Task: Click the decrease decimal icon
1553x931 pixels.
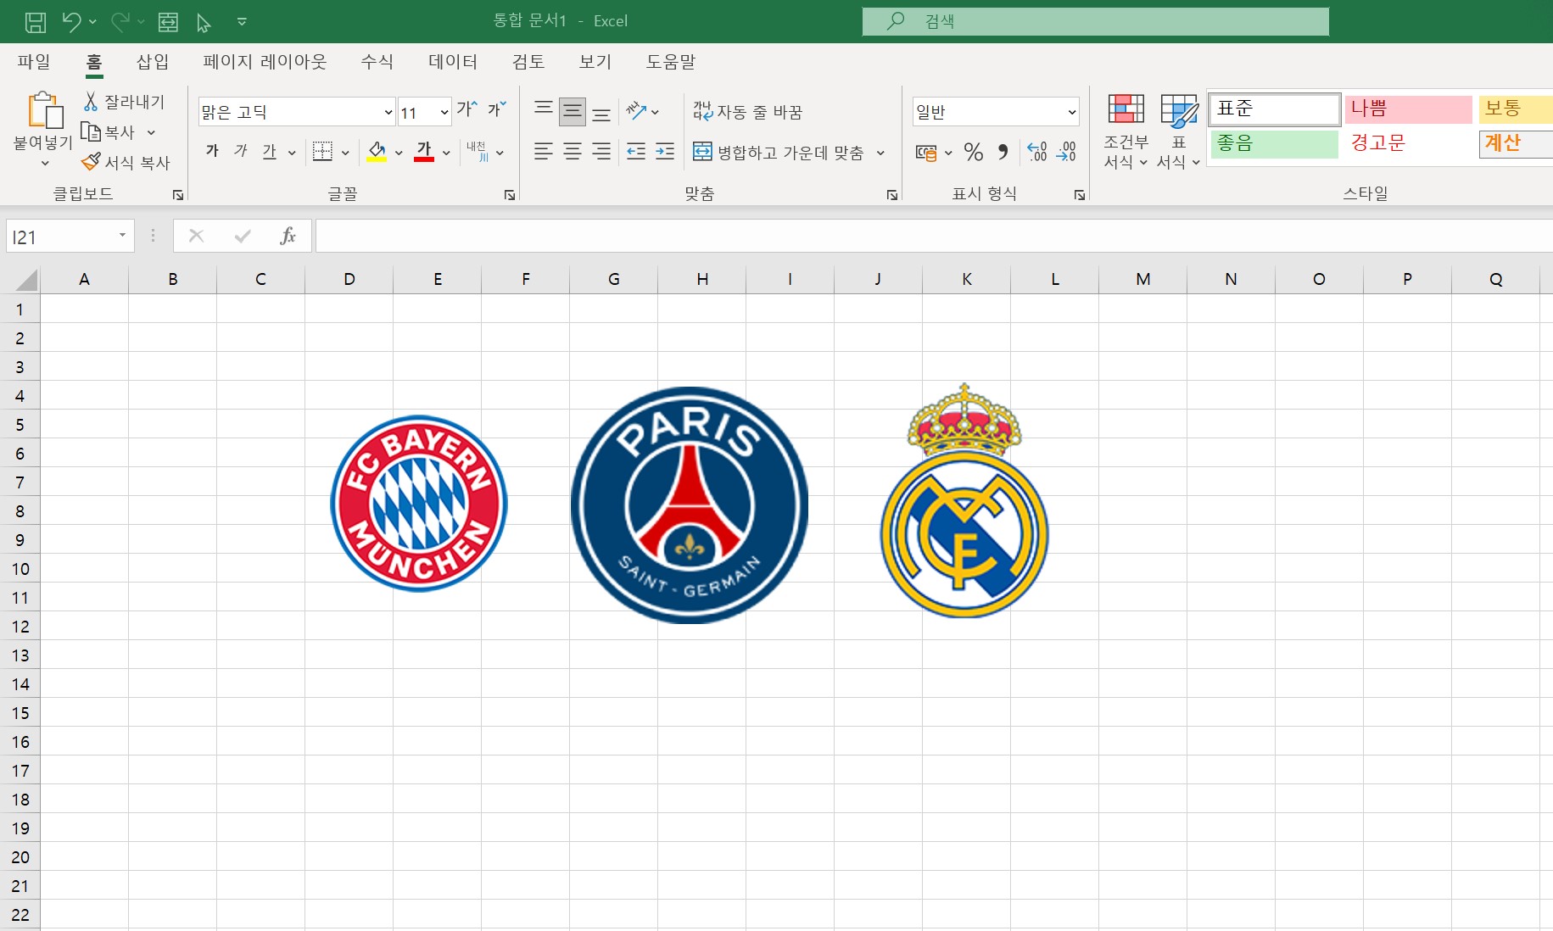Action: [1066, 152]
